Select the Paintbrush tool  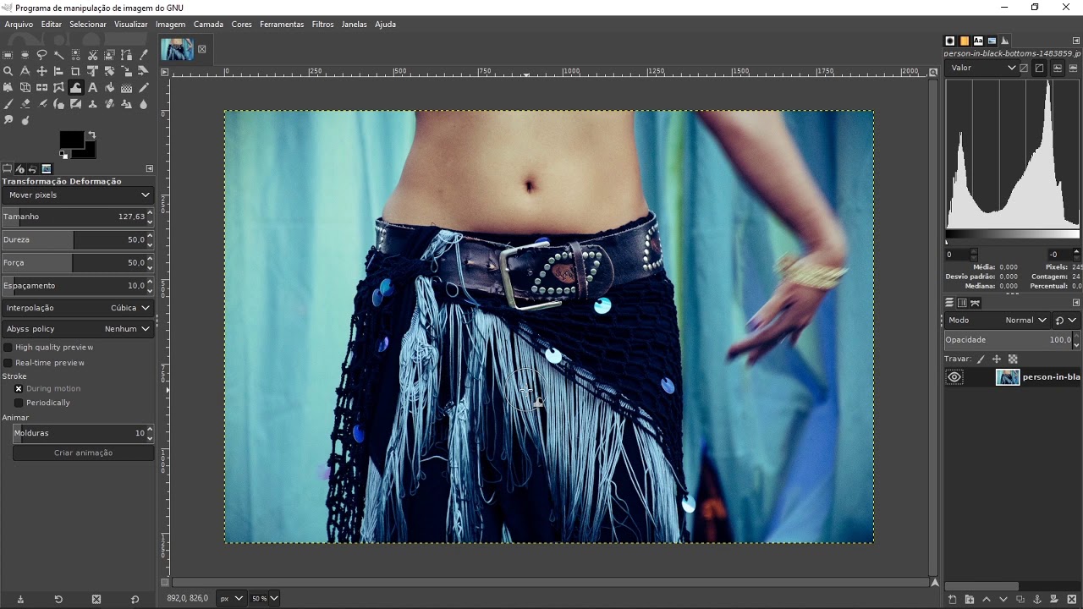coord(8,104)
